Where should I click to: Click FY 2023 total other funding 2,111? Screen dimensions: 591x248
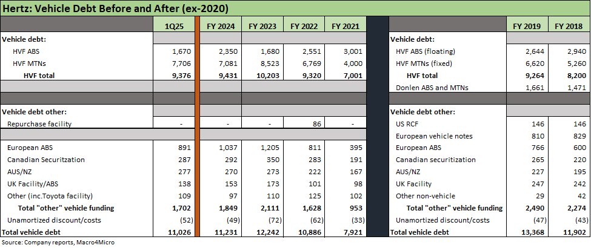click(x=270, y=208)
